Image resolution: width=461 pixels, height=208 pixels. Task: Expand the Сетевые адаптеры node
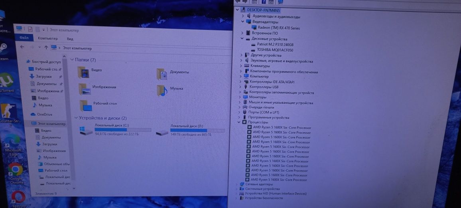[236, 184]
